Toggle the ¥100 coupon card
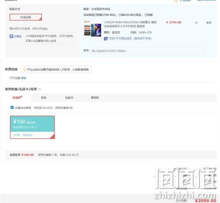This screenshot has width=220, height=203. tap(33, 127)
